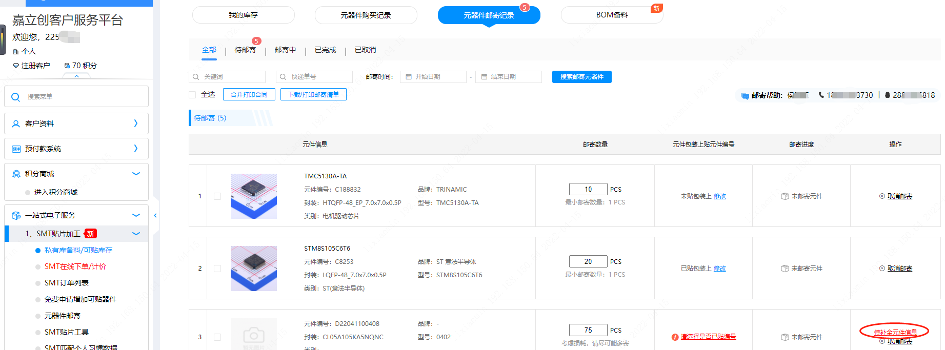This screenshot has height=350, width=945.
Task: Open the BOM备料 tab
Action: pos(612,15)
